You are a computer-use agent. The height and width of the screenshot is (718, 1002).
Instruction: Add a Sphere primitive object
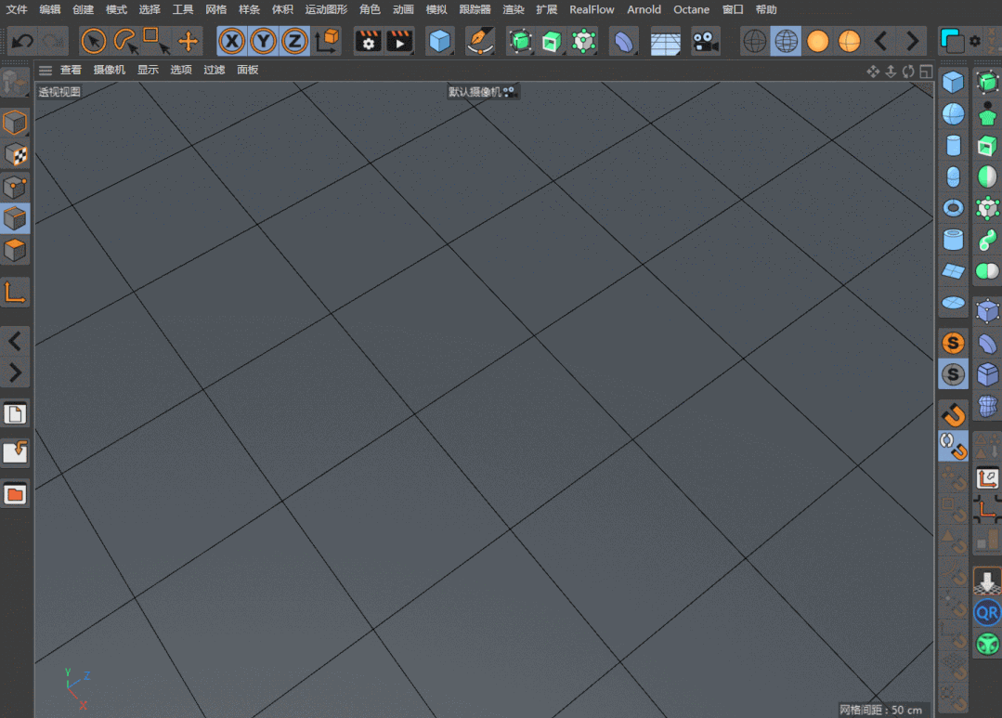point(953,114)
